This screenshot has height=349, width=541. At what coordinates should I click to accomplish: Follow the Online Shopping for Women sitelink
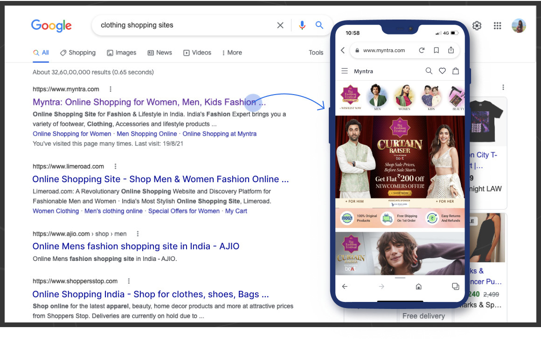click(72, 134)
